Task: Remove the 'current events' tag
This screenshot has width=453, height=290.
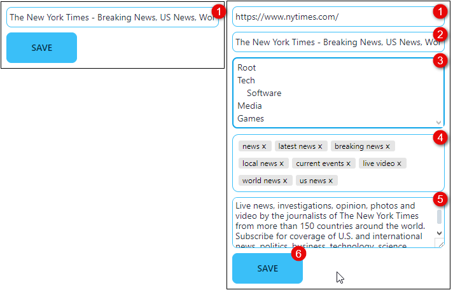Action: coord(349,164)
